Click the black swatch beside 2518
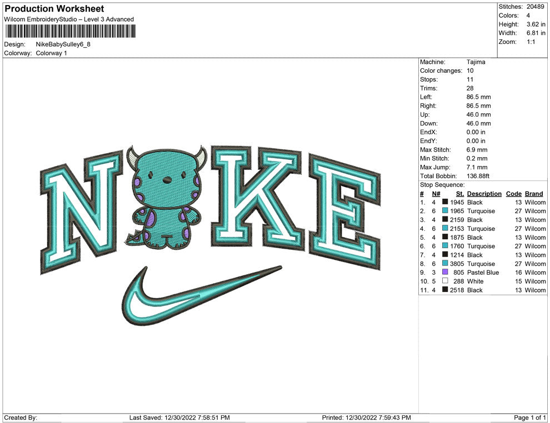 click(445, 289)
